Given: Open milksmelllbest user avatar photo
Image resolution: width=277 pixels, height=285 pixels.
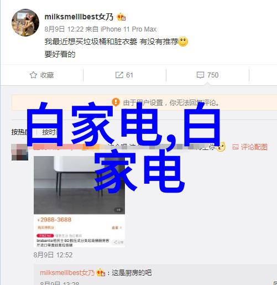Looking at the screenshot, I should 25,23.
